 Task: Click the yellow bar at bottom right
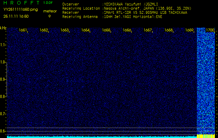[205, 136]
